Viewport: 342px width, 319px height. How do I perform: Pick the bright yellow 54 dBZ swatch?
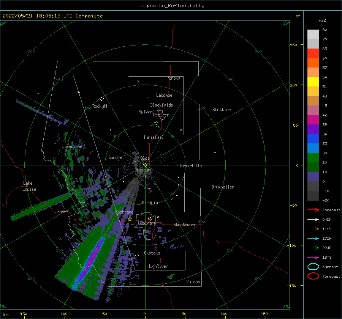[x=313, y=82]
